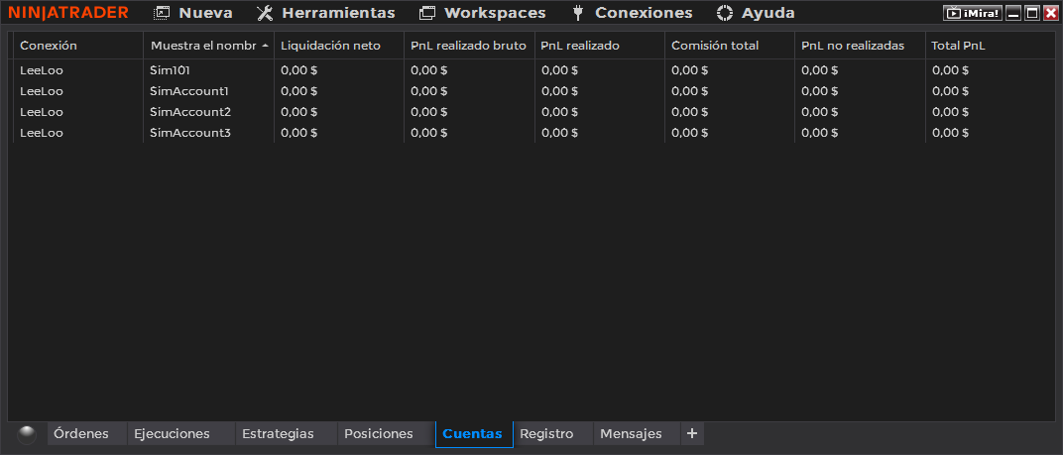Click the ¡Mira! video button
The height and width of the screenshot is (455, 1063).
[972, 13]
